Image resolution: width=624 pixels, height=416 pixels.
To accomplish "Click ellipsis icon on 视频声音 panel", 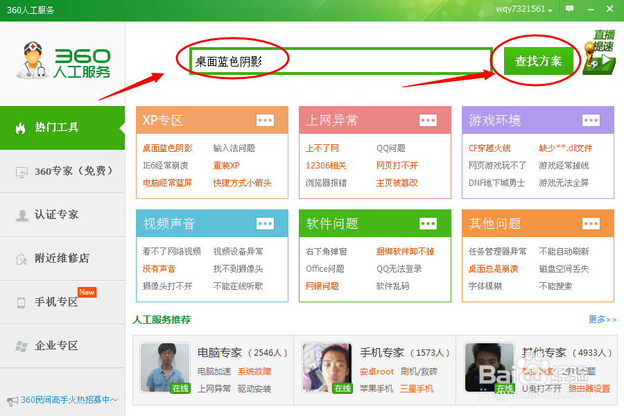I will (265, 223).
